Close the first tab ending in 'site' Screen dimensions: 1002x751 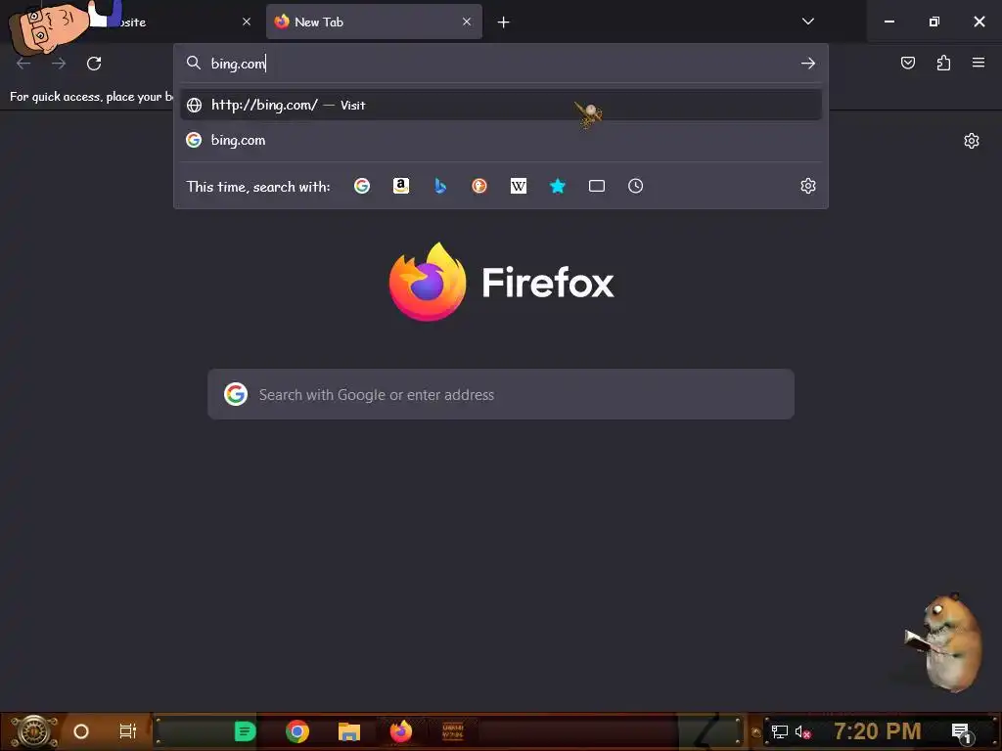(246, 22)
